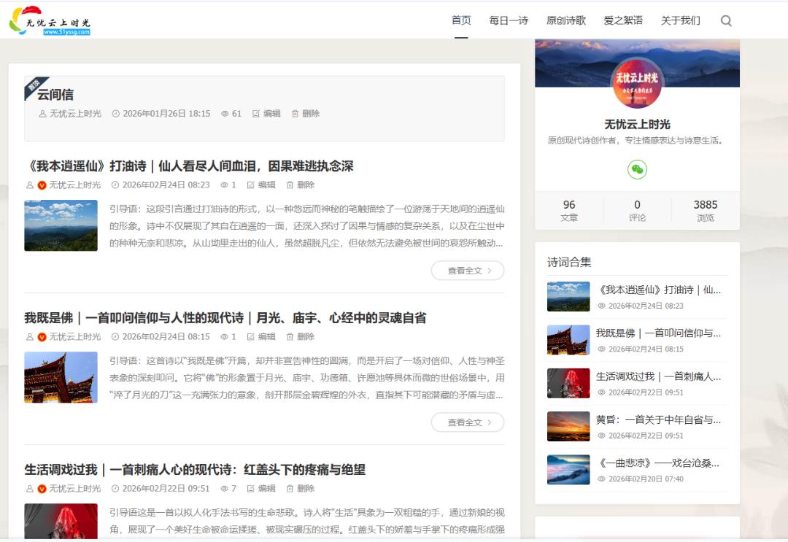This screenshot has width=788, height=542.
Task: Open the 云间信 pinned post title
Action: [x=55, y=95]
